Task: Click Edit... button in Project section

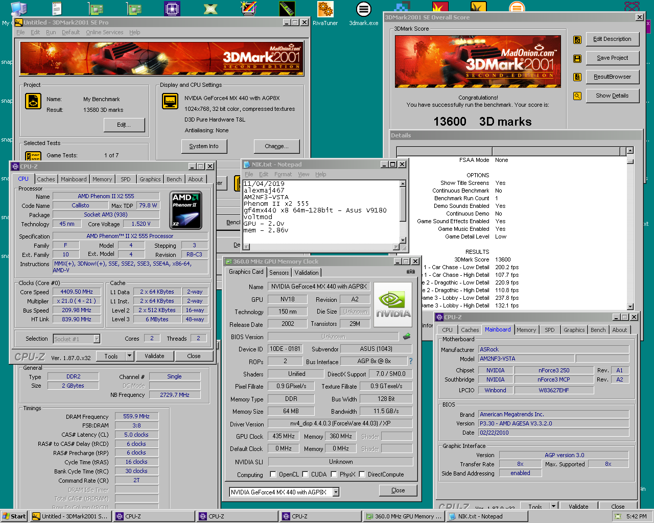Action: (124, 125)
